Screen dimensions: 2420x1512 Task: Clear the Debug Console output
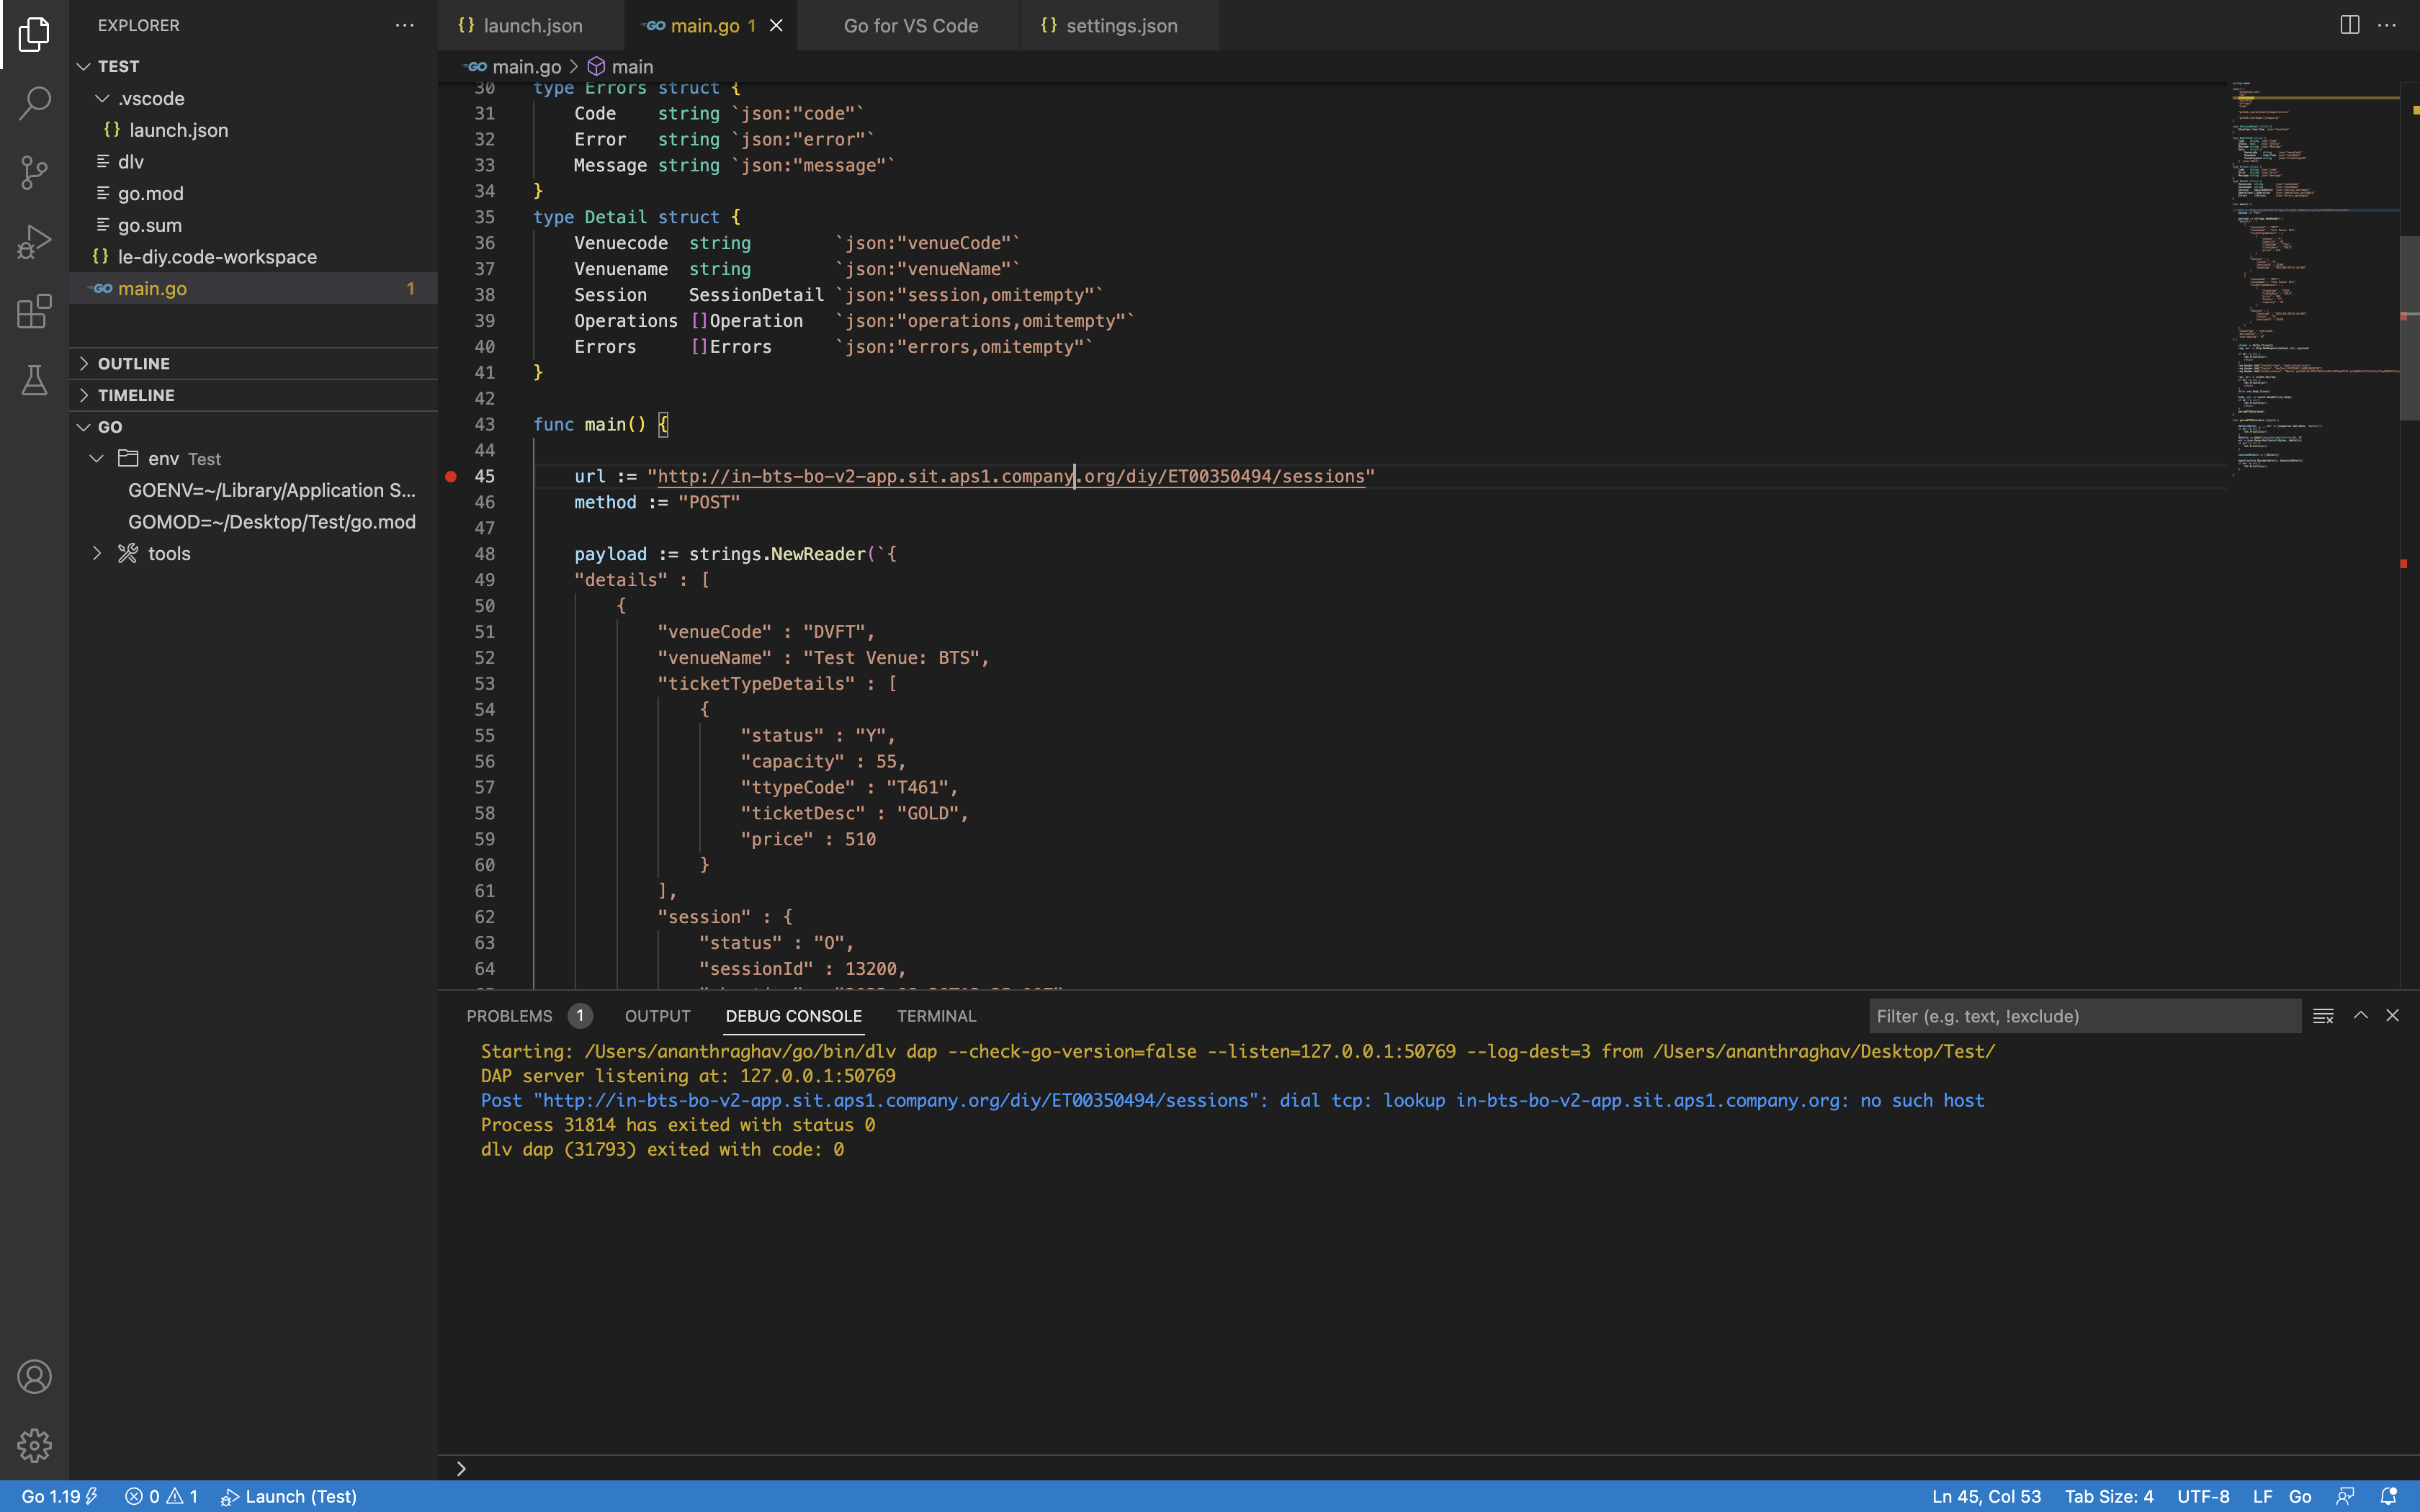point(2323,1015)
